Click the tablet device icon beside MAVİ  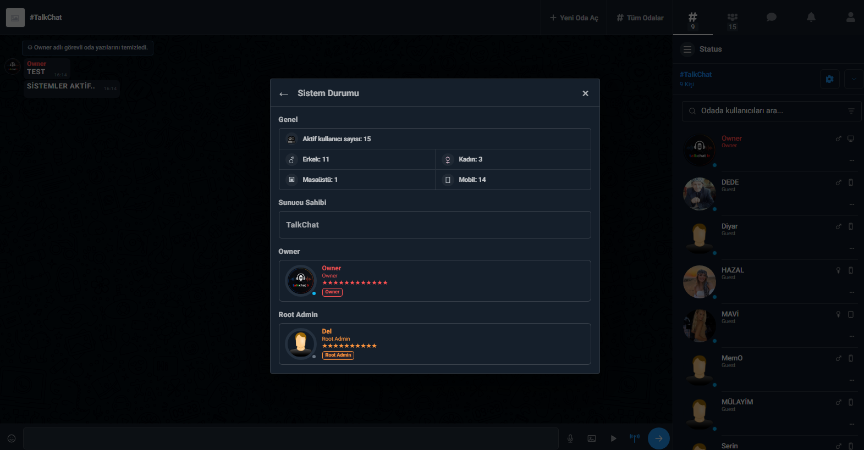click(851, 314)
